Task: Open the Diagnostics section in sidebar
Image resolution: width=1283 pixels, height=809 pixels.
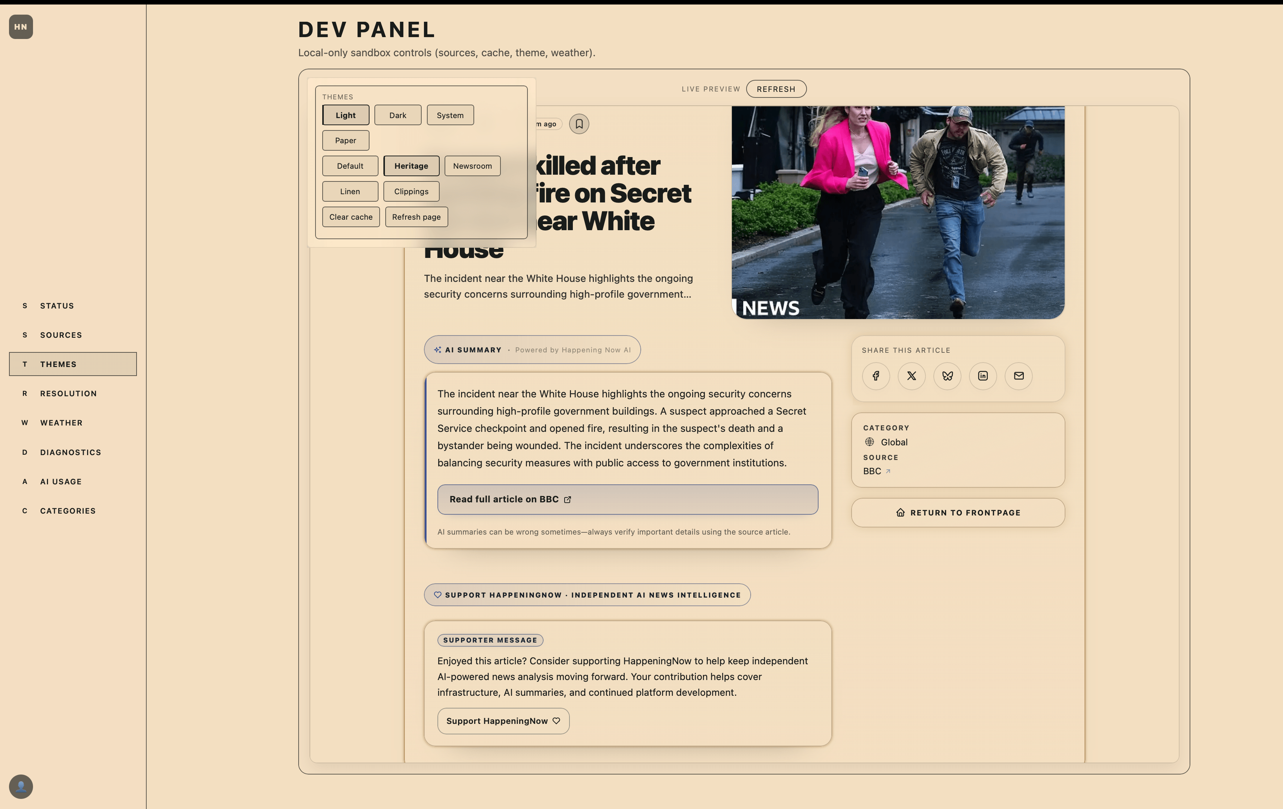Action: tap(73, 452)
